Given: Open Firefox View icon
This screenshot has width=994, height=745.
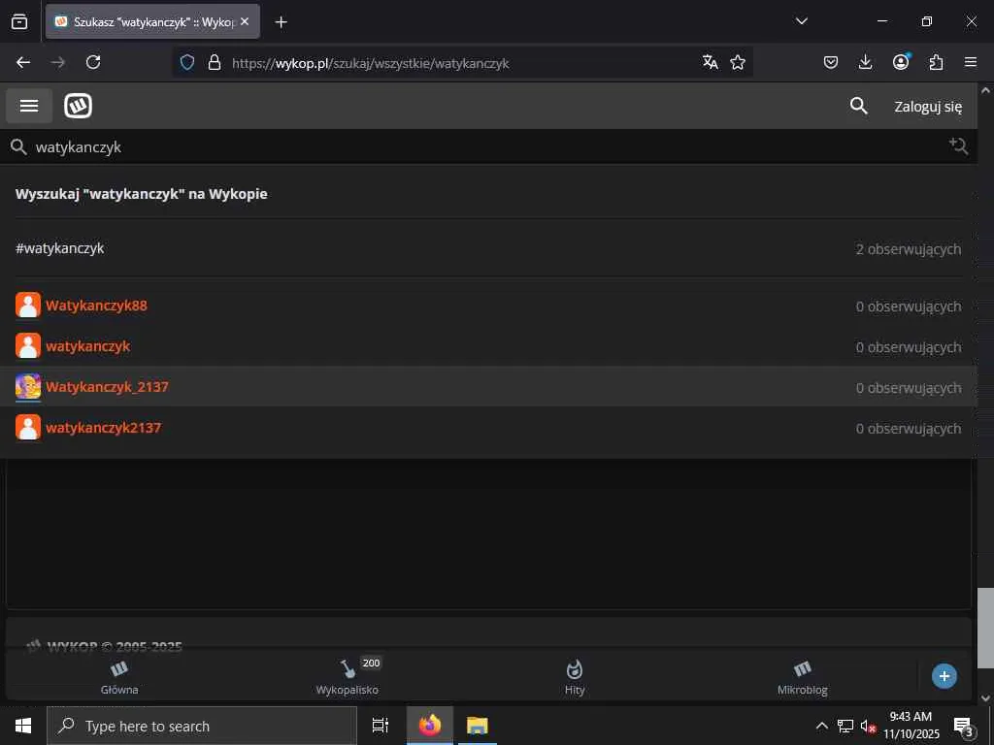Looking at the screenshot, I should click(19, 21).
